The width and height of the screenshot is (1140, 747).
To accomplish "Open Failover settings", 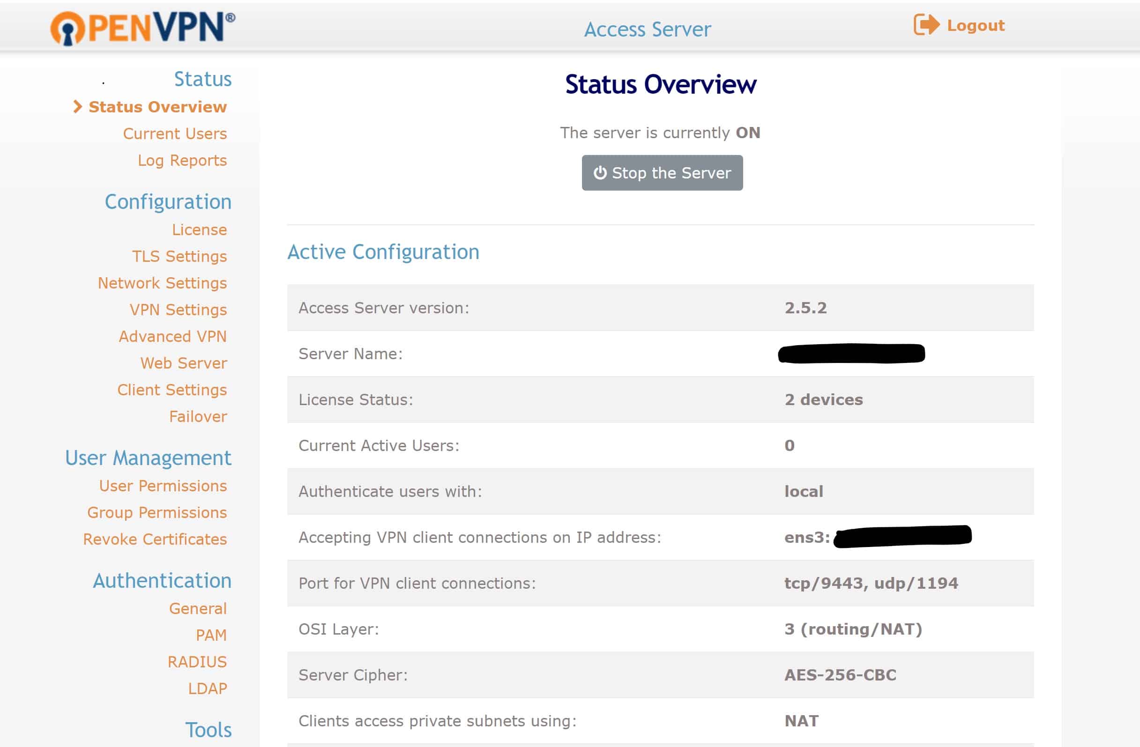I will click(198, 417).
